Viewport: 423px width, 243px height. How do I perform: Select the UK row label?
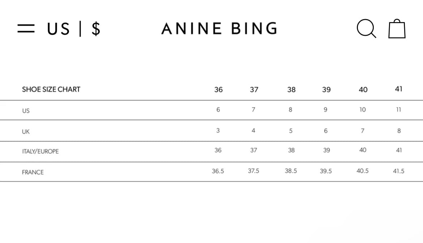point(26,132)
